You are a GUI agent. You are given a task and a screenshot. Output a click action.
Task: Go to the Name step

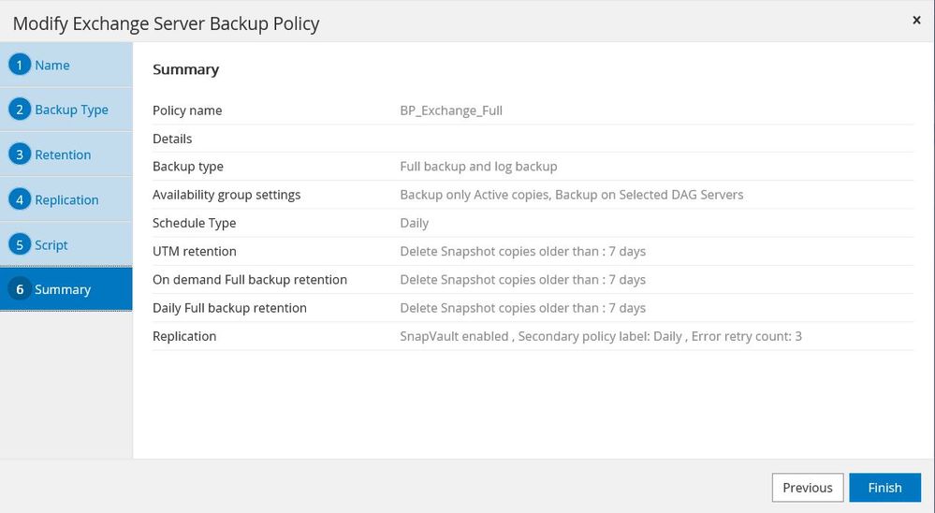tap(52, 66)
